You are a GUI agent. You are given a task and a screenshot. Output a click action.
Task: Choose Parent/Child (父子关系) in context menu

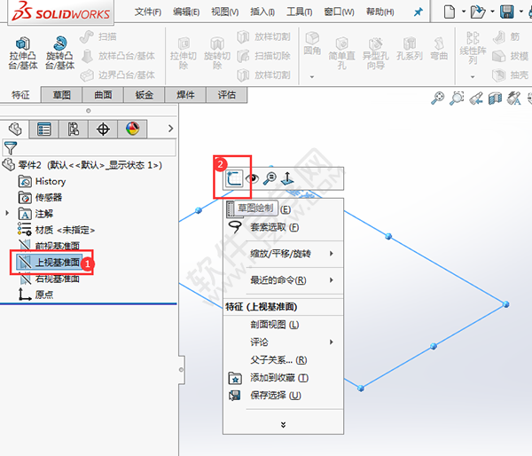coord(284,360)
